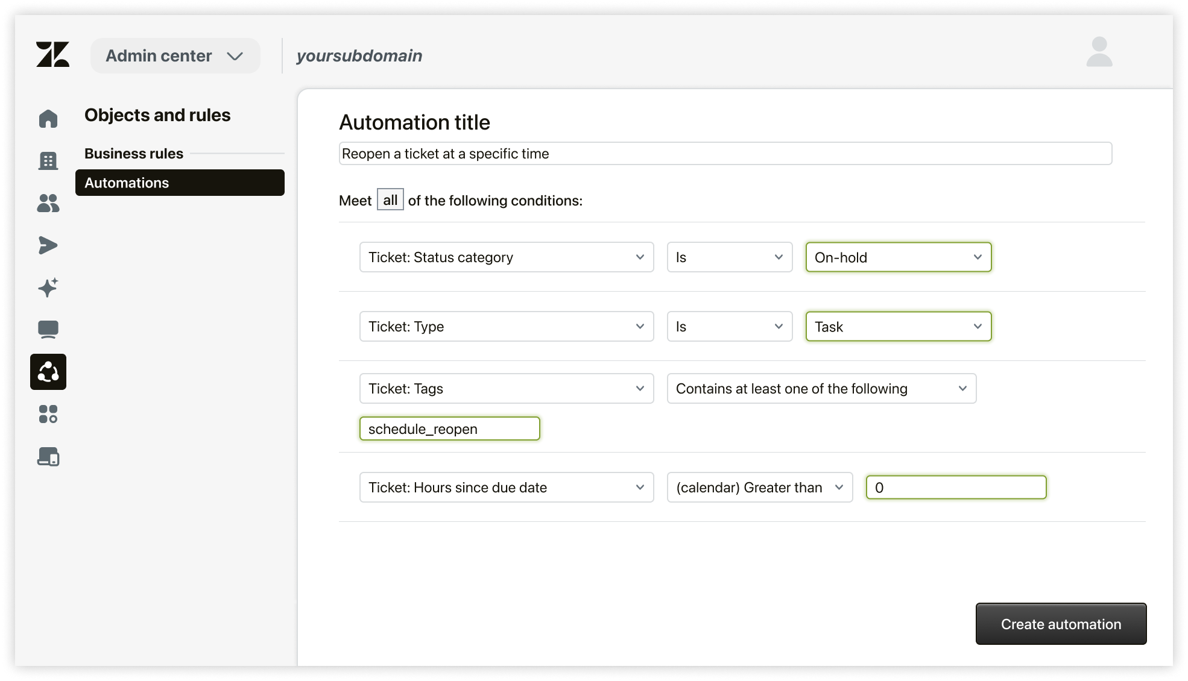Image resolution: width=1188 pixels, height=681 pixels.
Task: Open the AI sparkle icon in the sidebar
Action: pos(48,287)
